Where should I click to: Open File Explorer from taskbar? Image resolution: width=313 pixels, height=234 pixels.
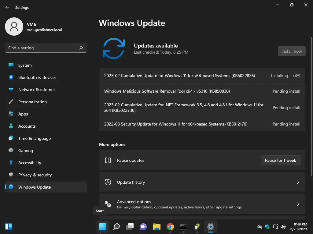[157, 227]
